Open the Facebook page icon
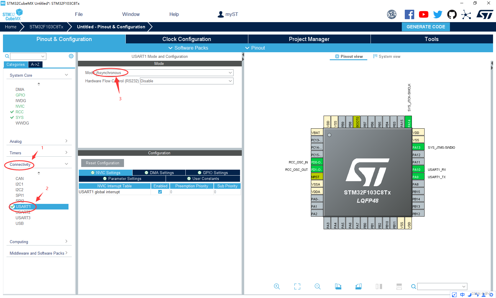This screenshot has width=496, height=298. pyautogui.click(x=409, y=14)
